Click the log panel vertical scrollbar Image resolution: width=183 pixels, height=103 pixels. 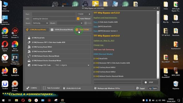click(158, 45)
